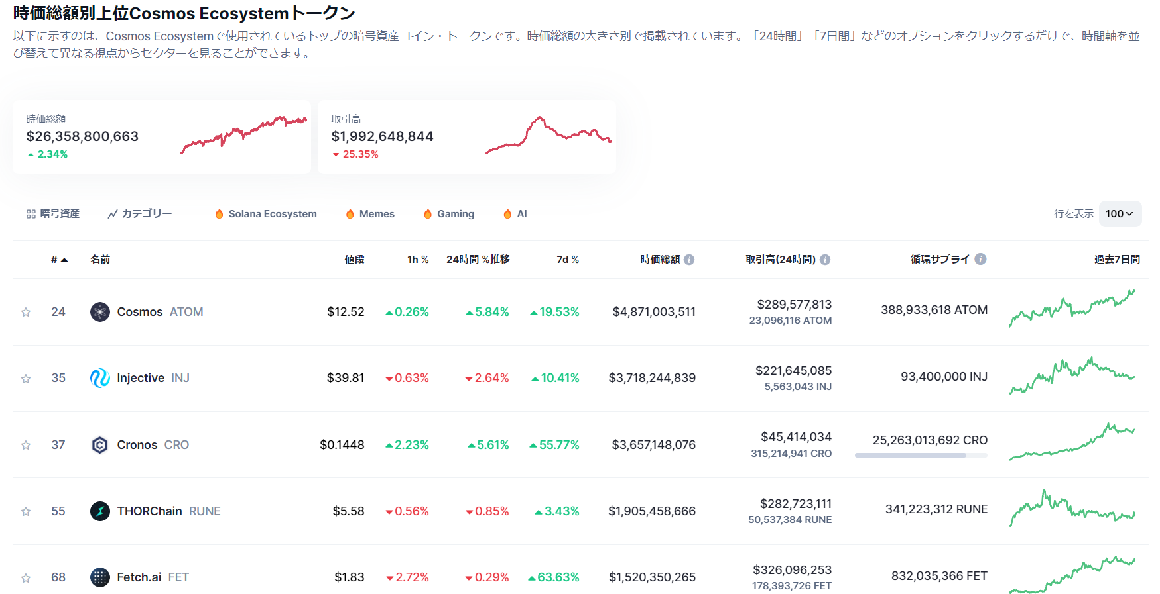
Task: Open the Memes category link
Action: point(370,214)
